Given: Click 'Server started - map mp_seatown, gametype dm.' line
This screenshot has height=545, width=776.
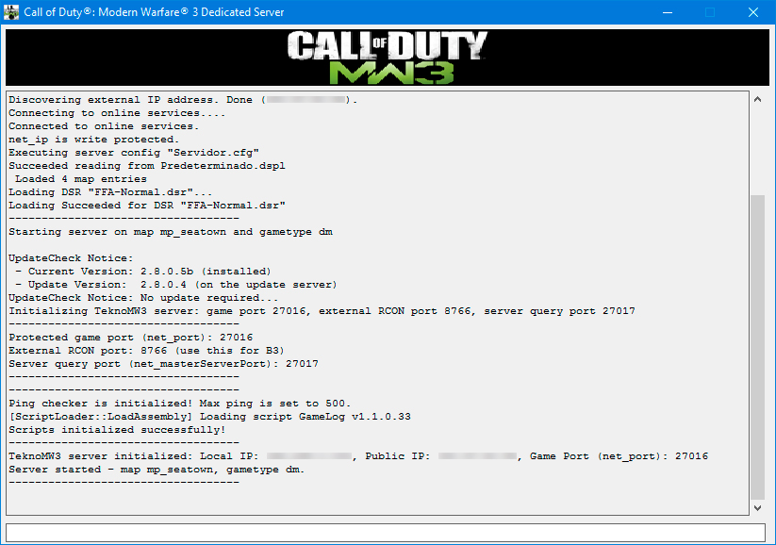Looking at the screenshot, I should 157,470.
